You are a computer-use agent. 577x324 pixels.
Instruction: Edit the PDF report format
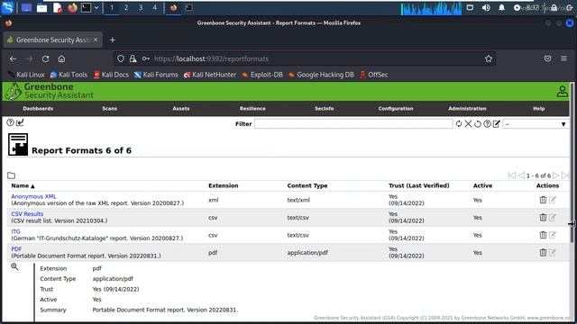pos(553,252)
